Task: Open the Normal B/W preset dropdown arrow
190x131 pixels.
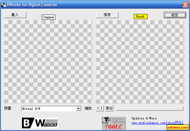Action: 78,109
